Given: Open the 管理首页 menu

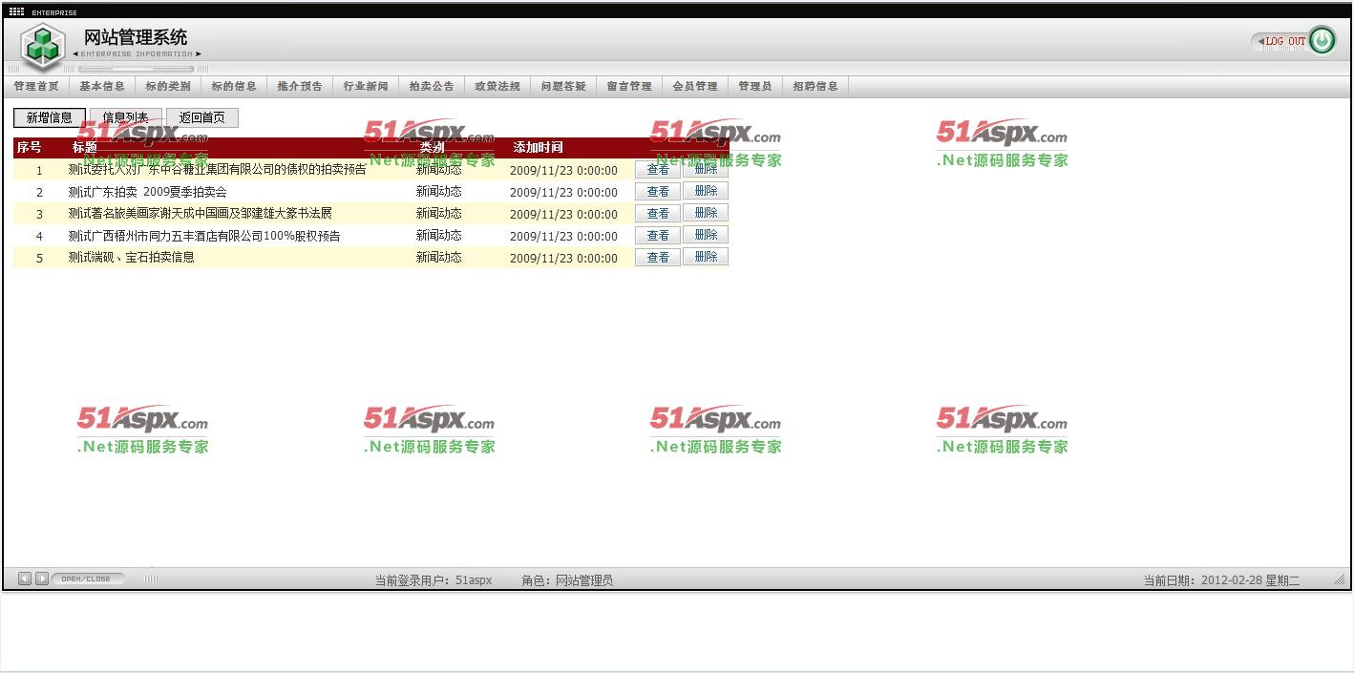Looking at the screenshot, I should 36,86.
